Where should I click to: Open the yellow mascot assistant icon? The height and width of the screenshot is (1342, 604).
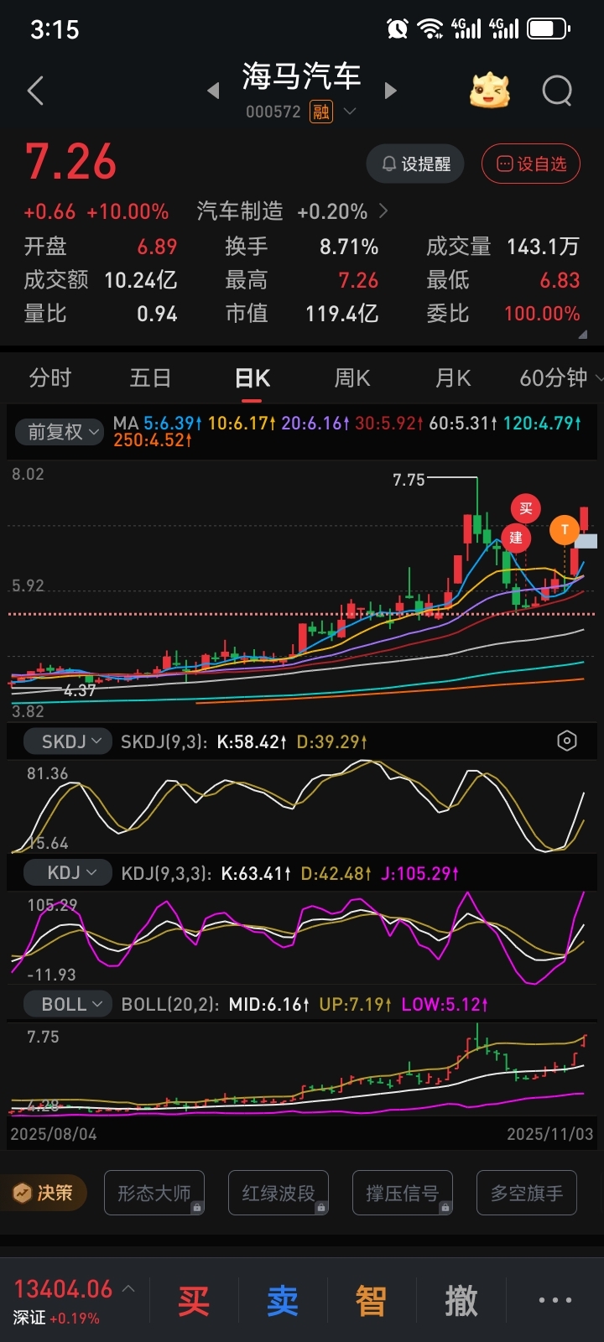pyautogui.click(x=490, y=91)
